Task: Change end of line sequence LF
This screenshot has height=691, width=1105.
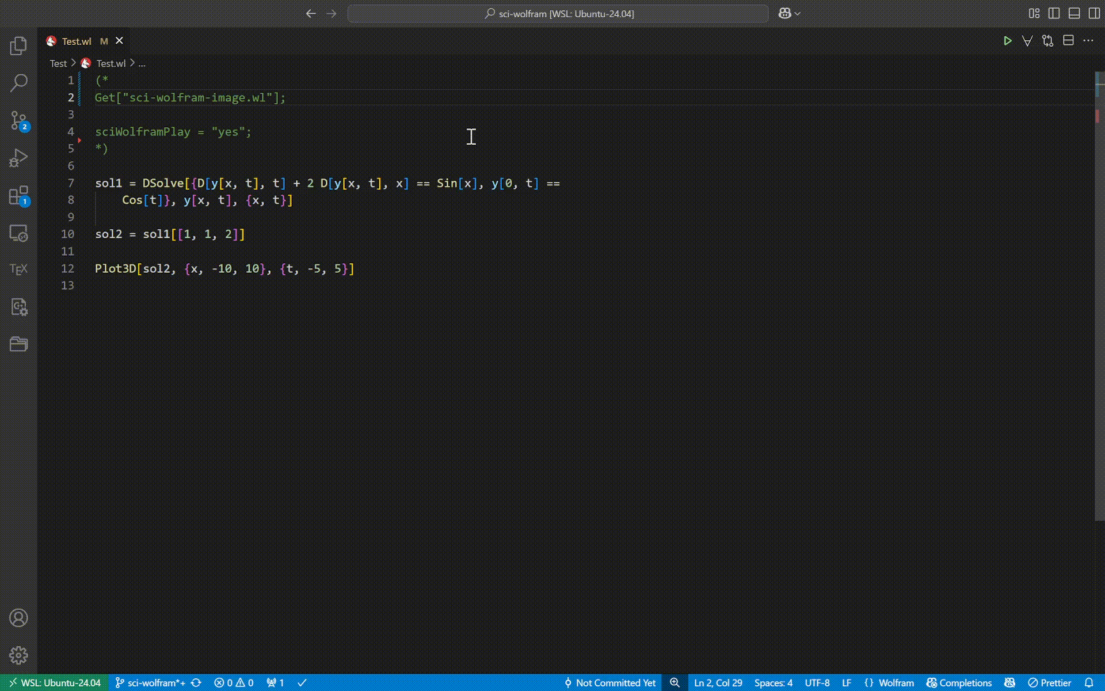Action: [x=847, y=683]
